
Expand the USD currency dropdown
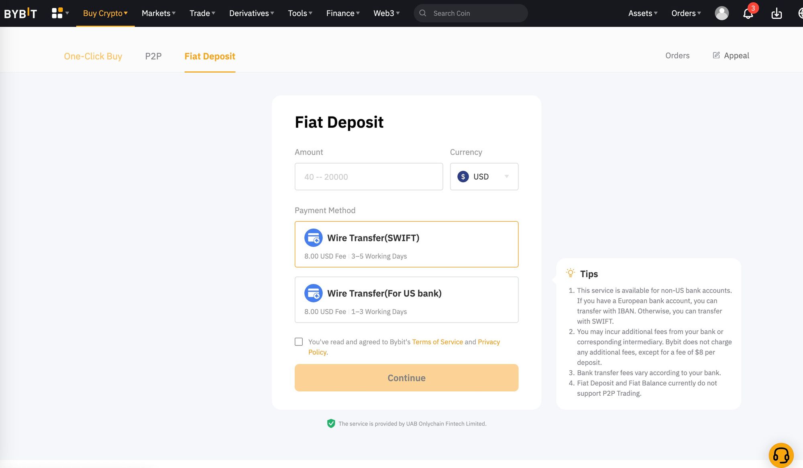[x=506, y=176]
